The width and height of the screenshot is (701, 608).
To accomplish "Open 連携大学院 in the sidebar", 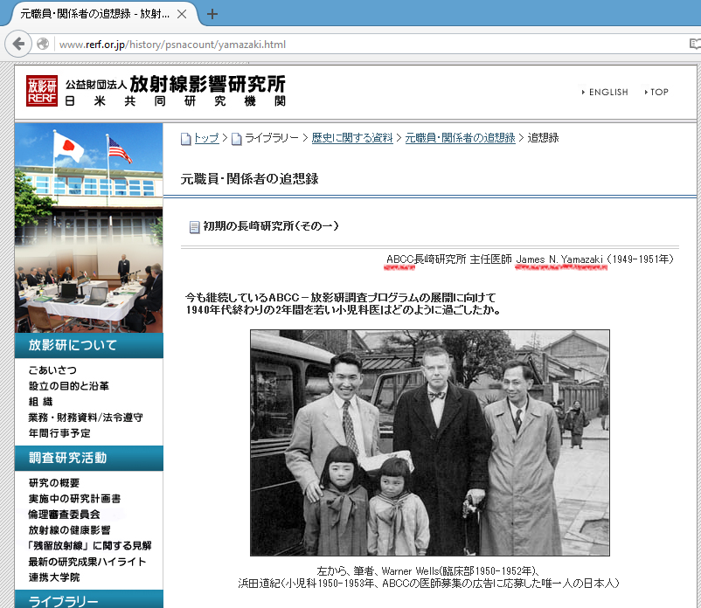I will coord(54,577).
